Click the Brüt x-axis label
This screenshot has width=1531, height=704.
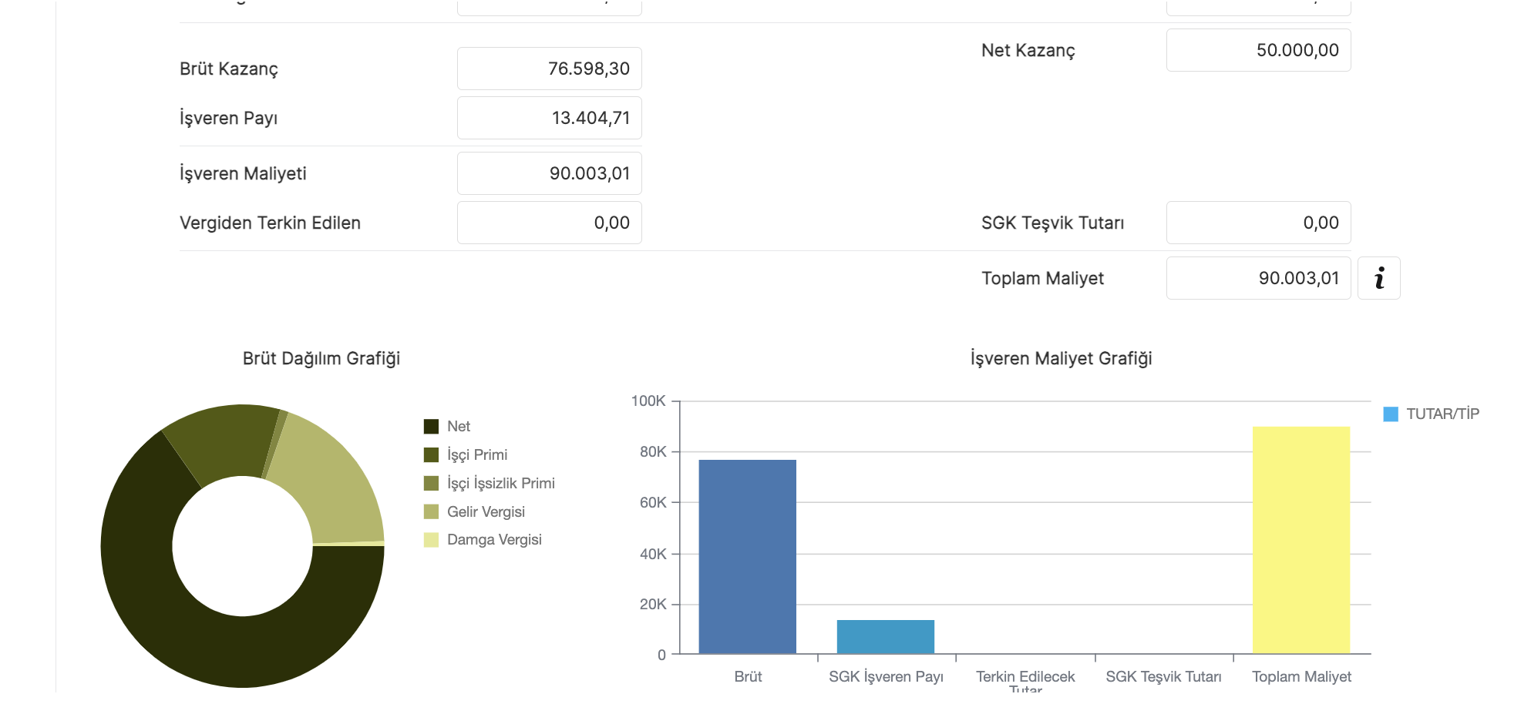tap(748, 676)
